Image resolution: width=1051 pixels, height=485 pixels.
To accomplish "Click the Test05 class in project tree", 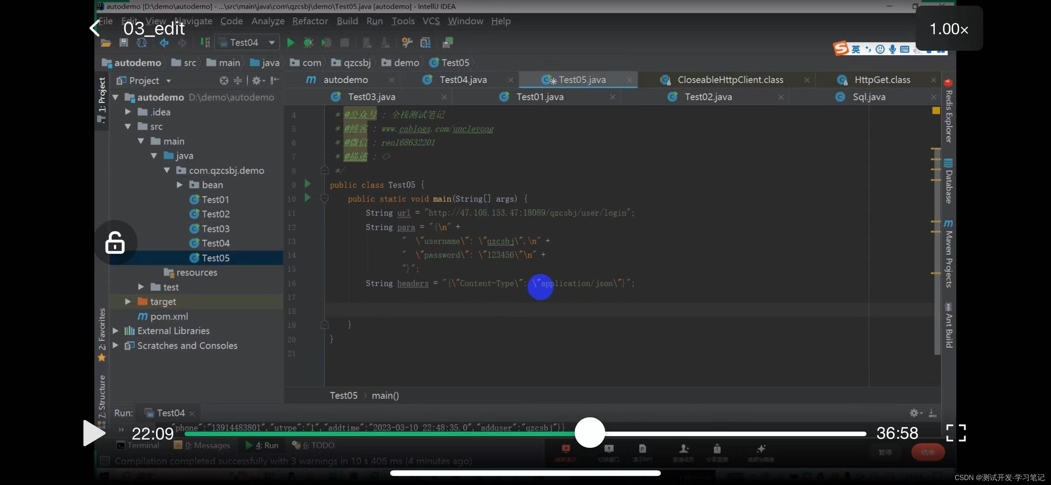I will (x=215, y=257).
